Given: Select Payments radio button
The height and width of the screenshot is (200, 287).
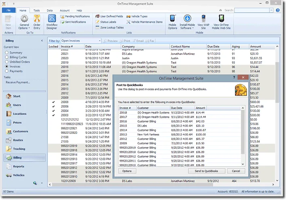Looking at the screenshot, I should (7, 71).
